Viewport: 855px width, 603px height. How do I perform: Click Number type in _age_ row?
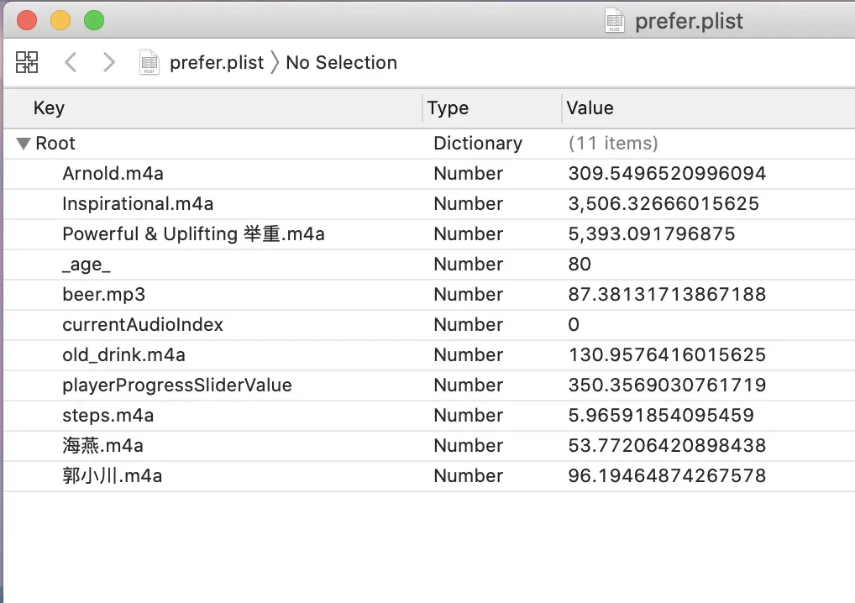pos(469,265)
